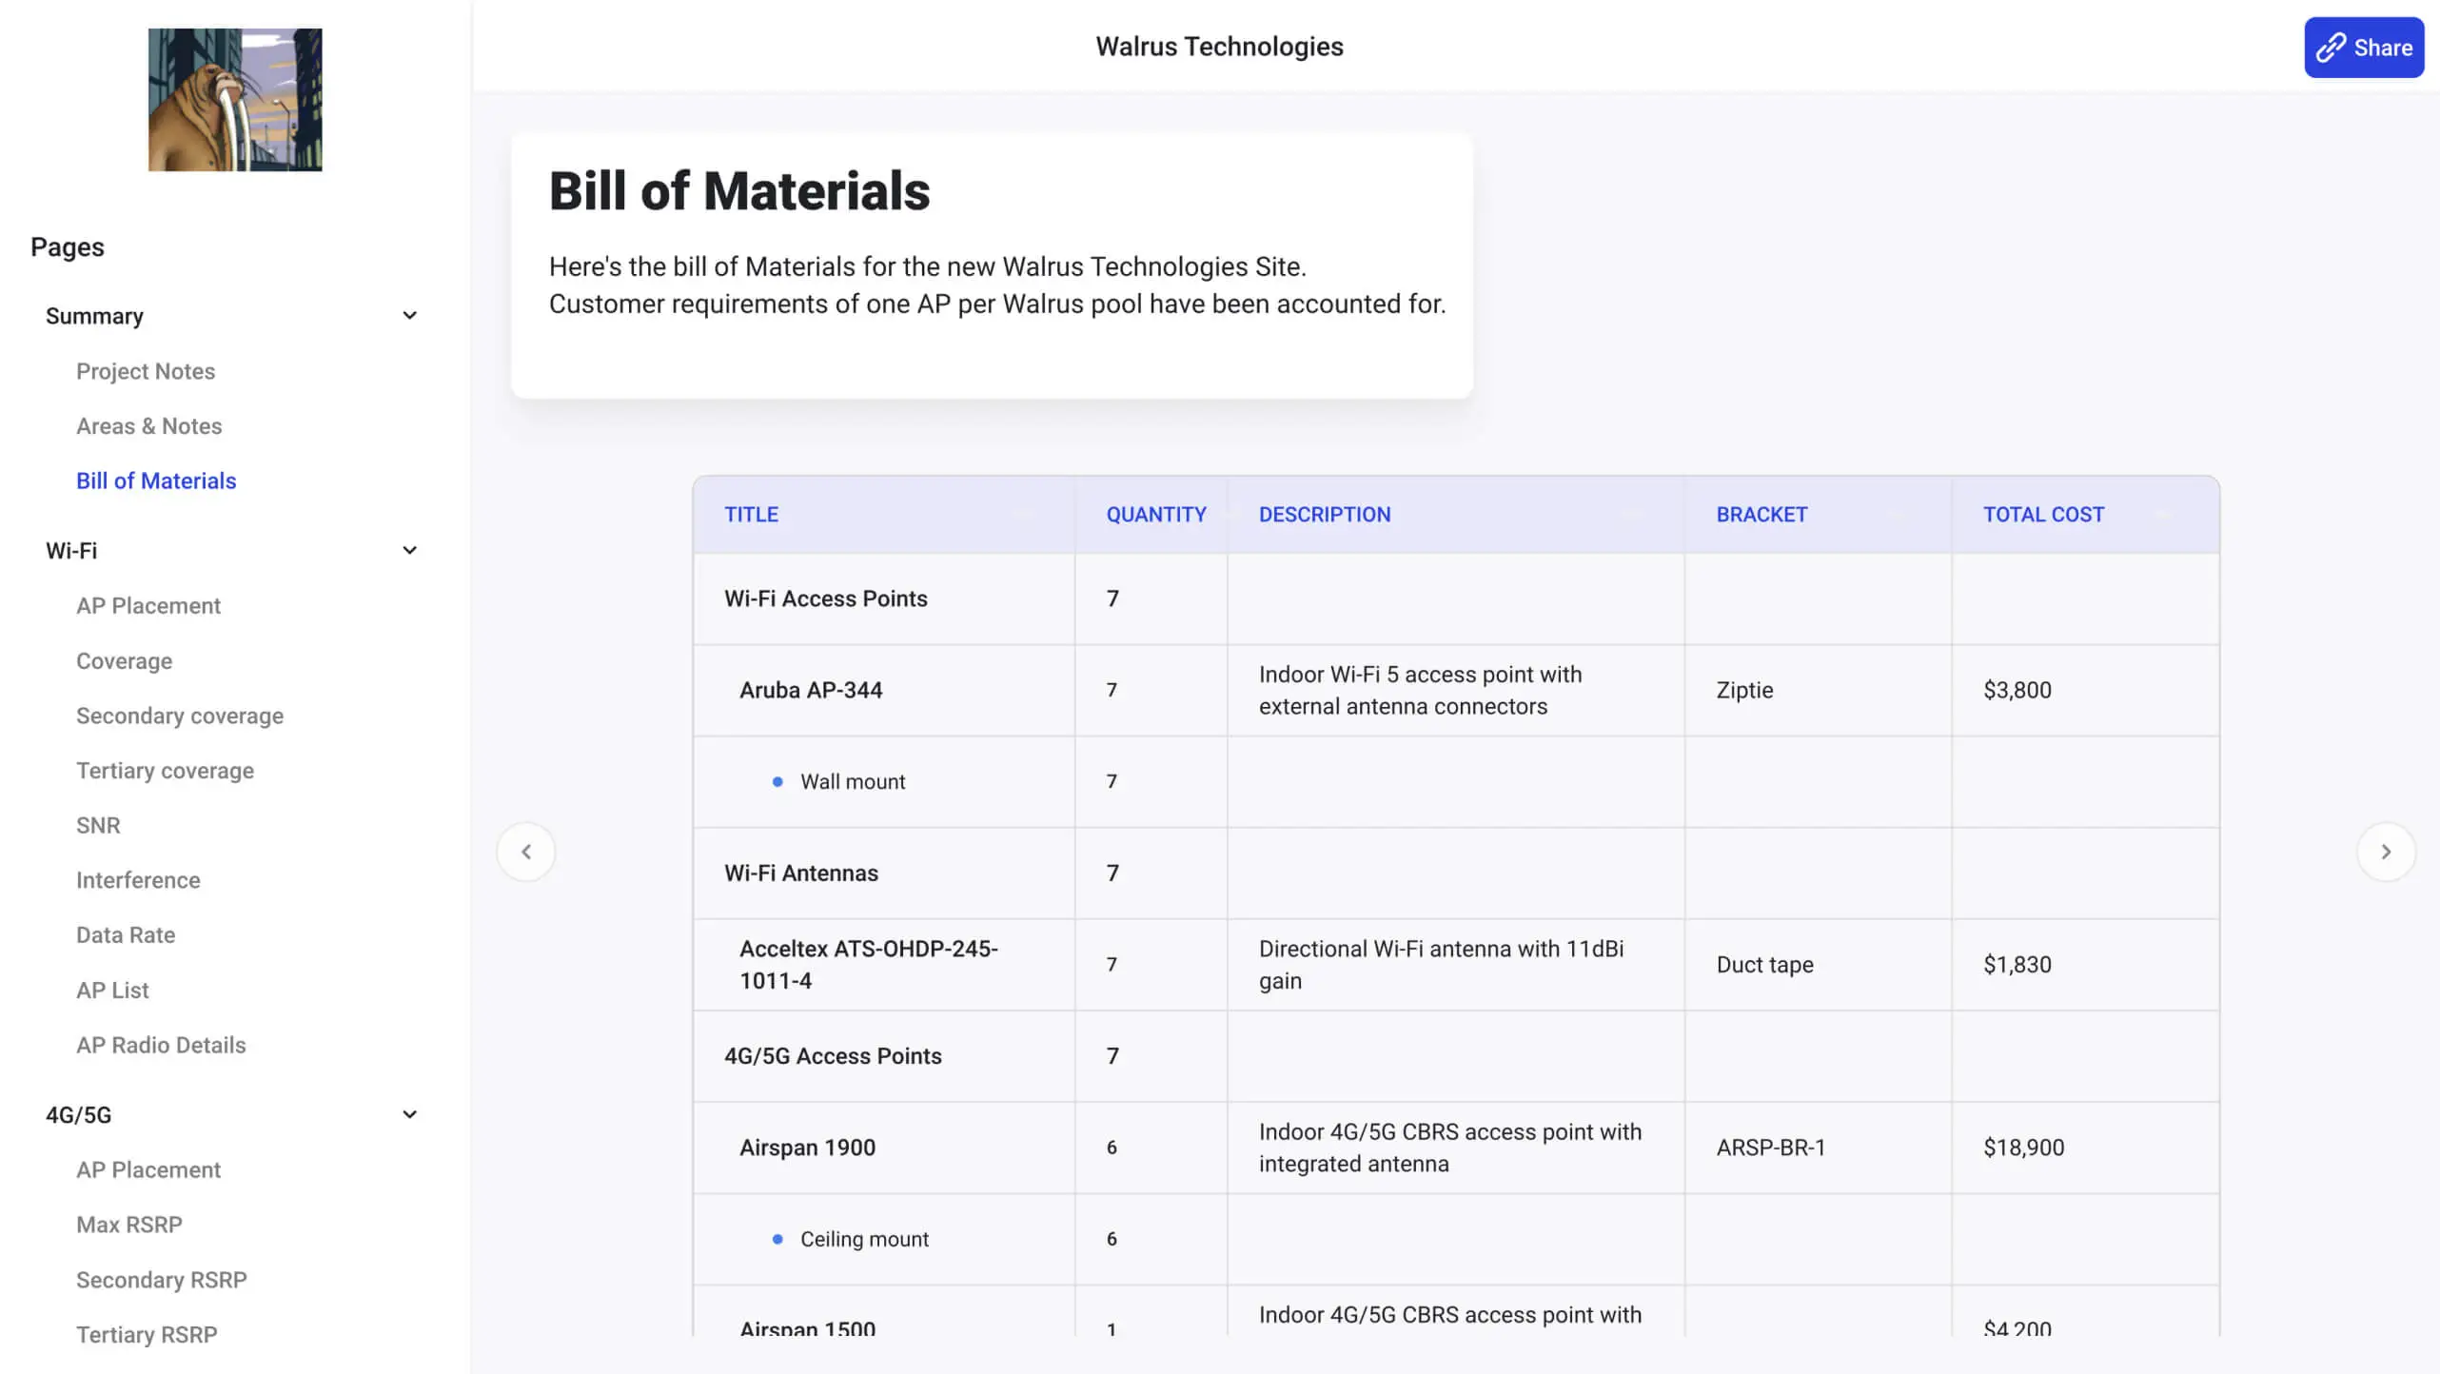2440x1374 pixels.
Task: Click Acceltex ATS-OHDP-245-1011-4 title
Action: 869,965
